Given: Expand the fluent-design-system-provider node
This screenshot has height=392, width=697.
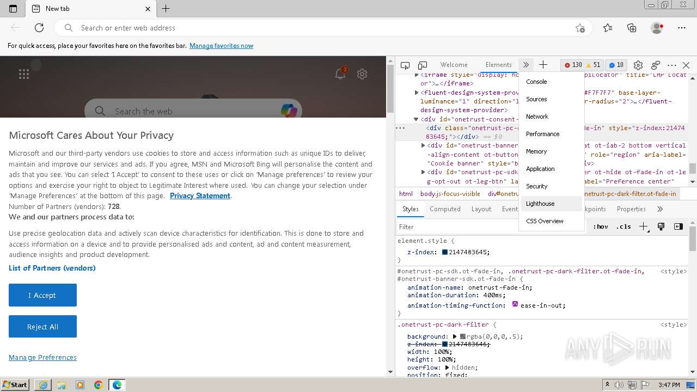Looking at the screenshot, I should pos(417,93).
